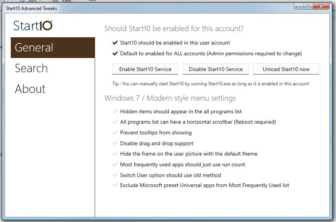Toggle Start10 enabled in this user account
This screenshot has width=336, height=222.
coord(115,43)
